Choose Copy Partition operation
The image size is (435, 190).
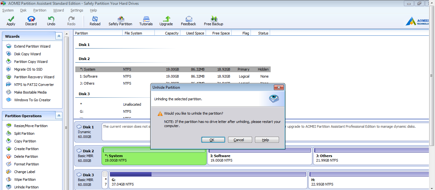click(x=25, y=141)
